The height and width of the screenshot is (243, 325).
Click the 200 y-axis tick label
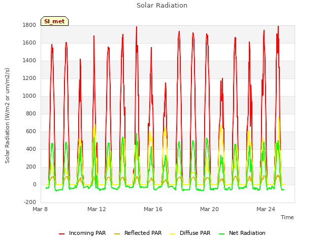[x=31, y=167]
